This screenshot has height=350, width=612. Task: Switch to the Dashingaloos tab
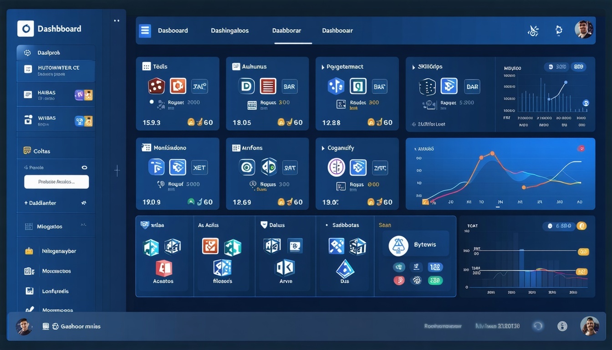pyautogui.click(x=229, y=30)
